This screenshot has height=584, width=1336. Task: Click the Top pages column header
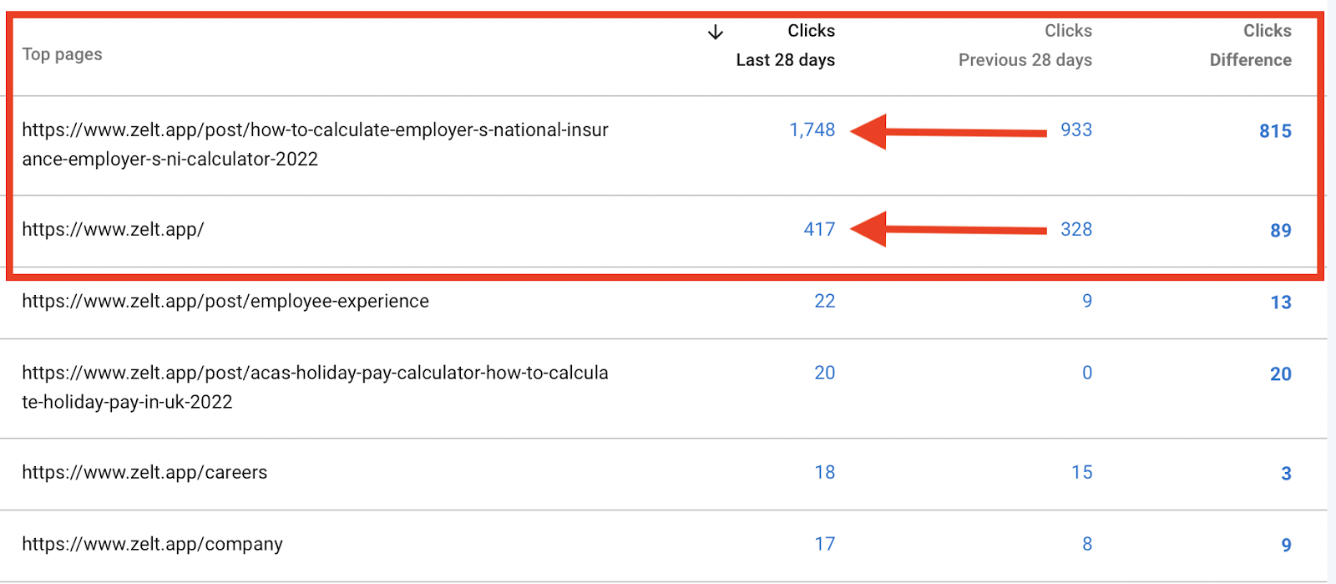(62, 54)
